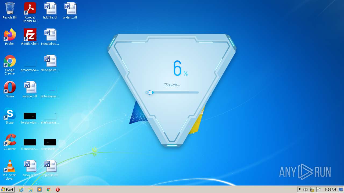
Task: Select the franciscoin… file icon
Action: point(30,144)
